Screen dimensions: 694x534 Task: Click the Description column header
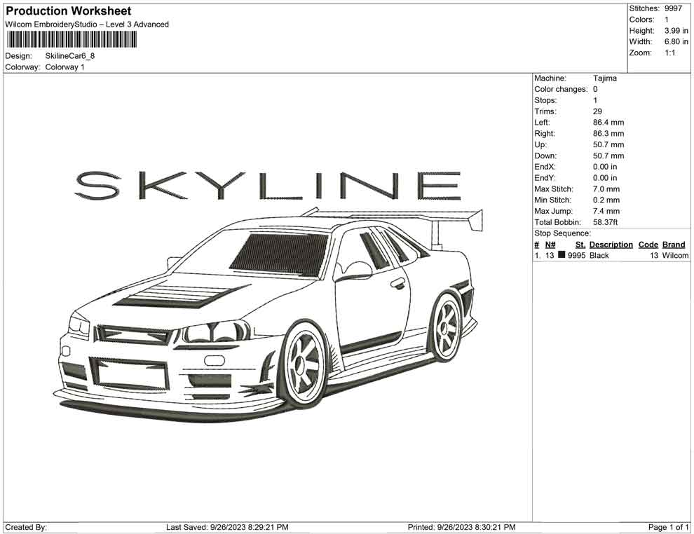[611, 245]
